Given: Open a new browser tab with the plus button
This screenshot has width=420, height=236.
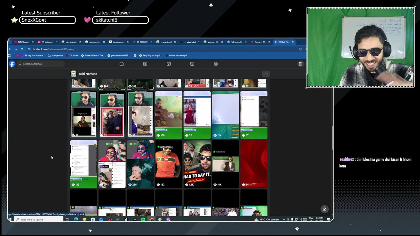Looking at the screenshot, I should 299,42.
